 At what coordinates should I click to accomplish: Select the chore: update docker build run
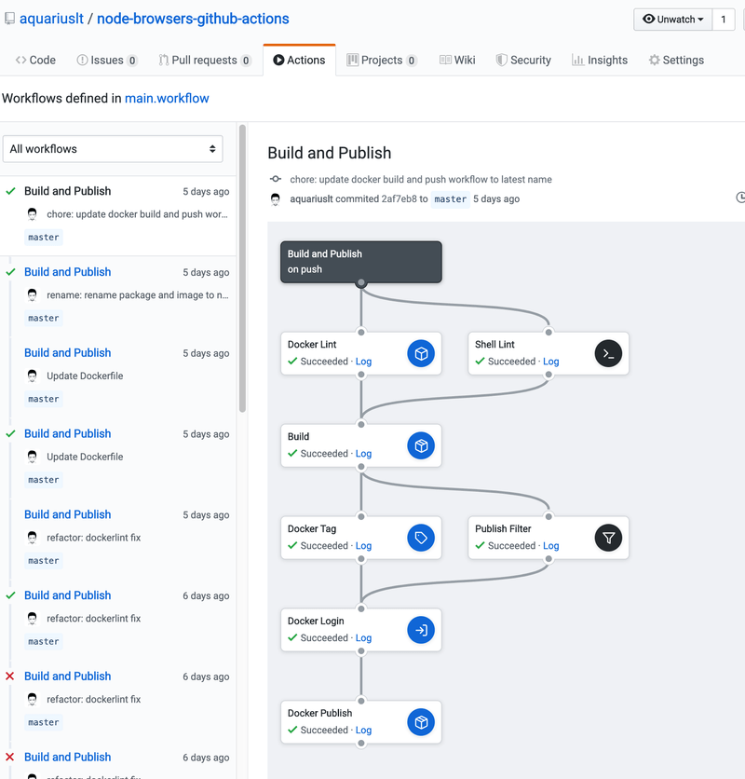[118, 216]
